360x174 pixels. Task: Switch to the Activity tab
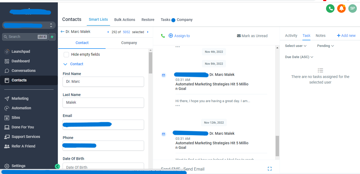291,36
